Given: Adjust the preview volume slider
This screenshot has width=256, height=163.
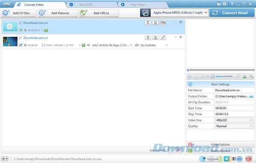Looking at the screenshot, I should [224, 76].
